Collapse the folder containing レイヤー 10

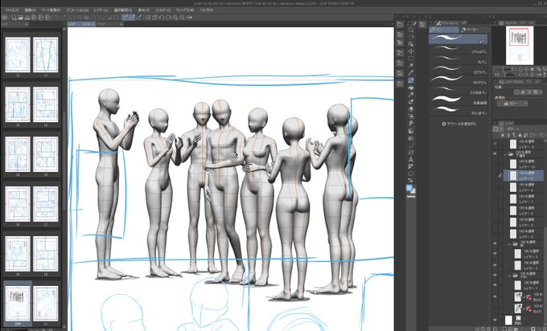[505, 153]
